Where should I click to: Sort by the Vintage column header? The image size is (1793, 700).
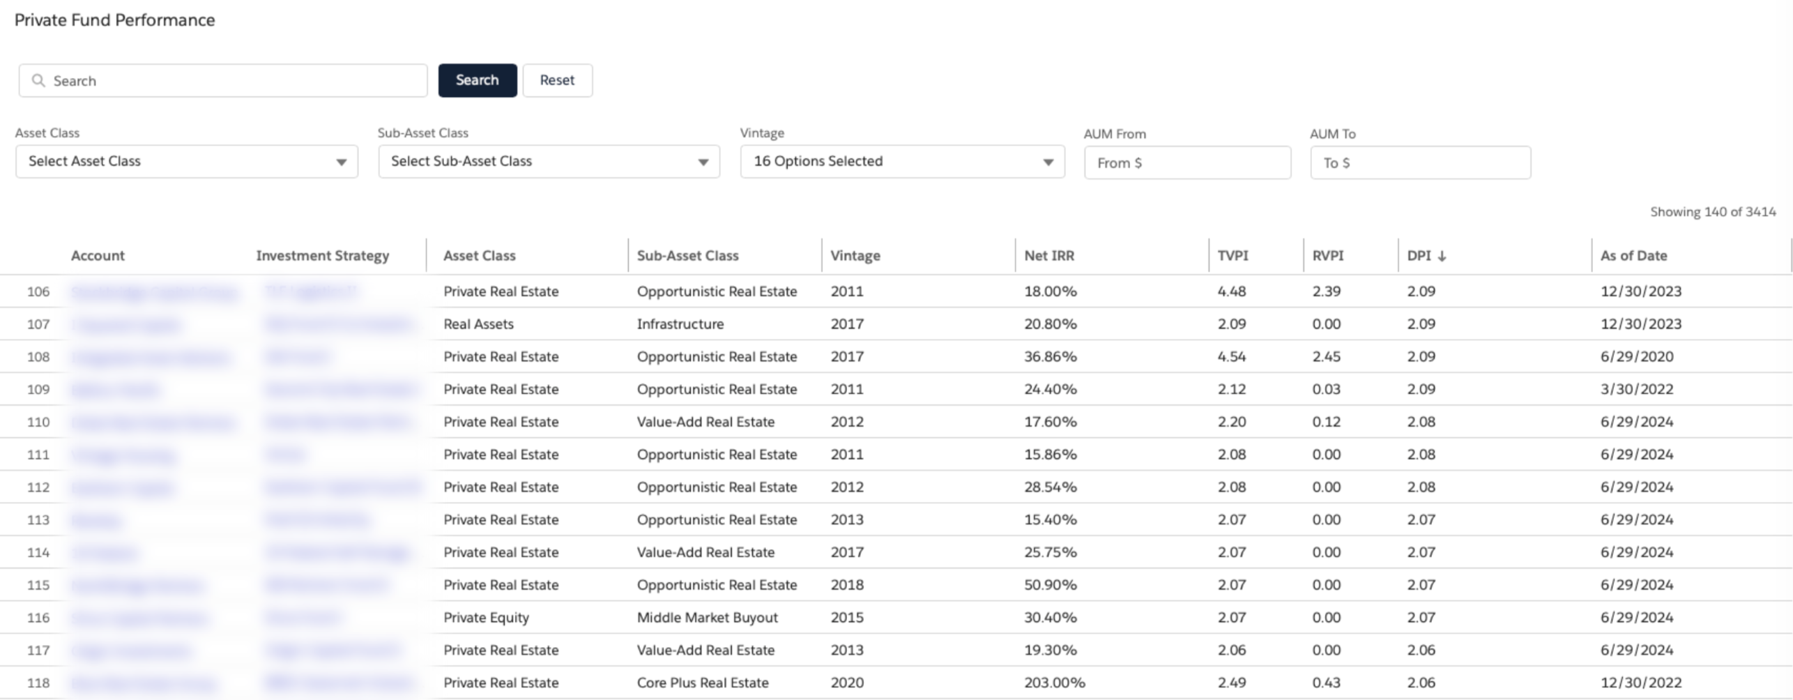[855, 256]
